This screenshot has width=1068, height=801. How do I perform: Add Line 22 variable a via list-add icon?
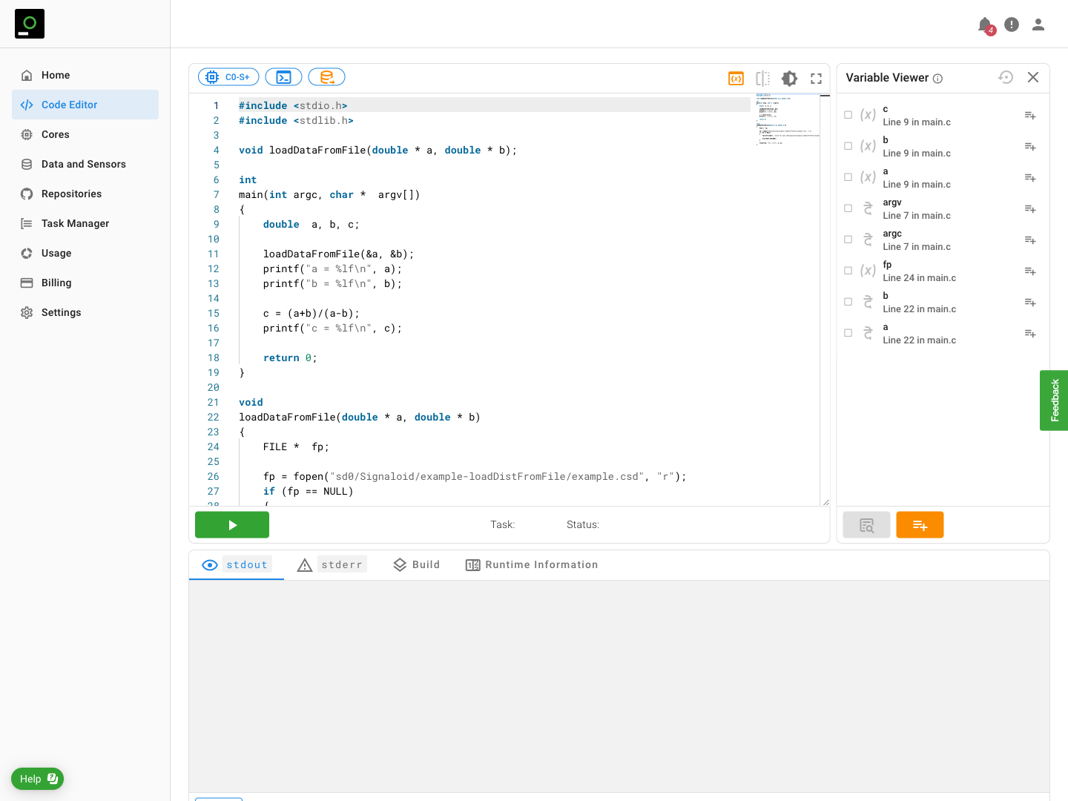pyautogui.click(x=1030, y=333)
